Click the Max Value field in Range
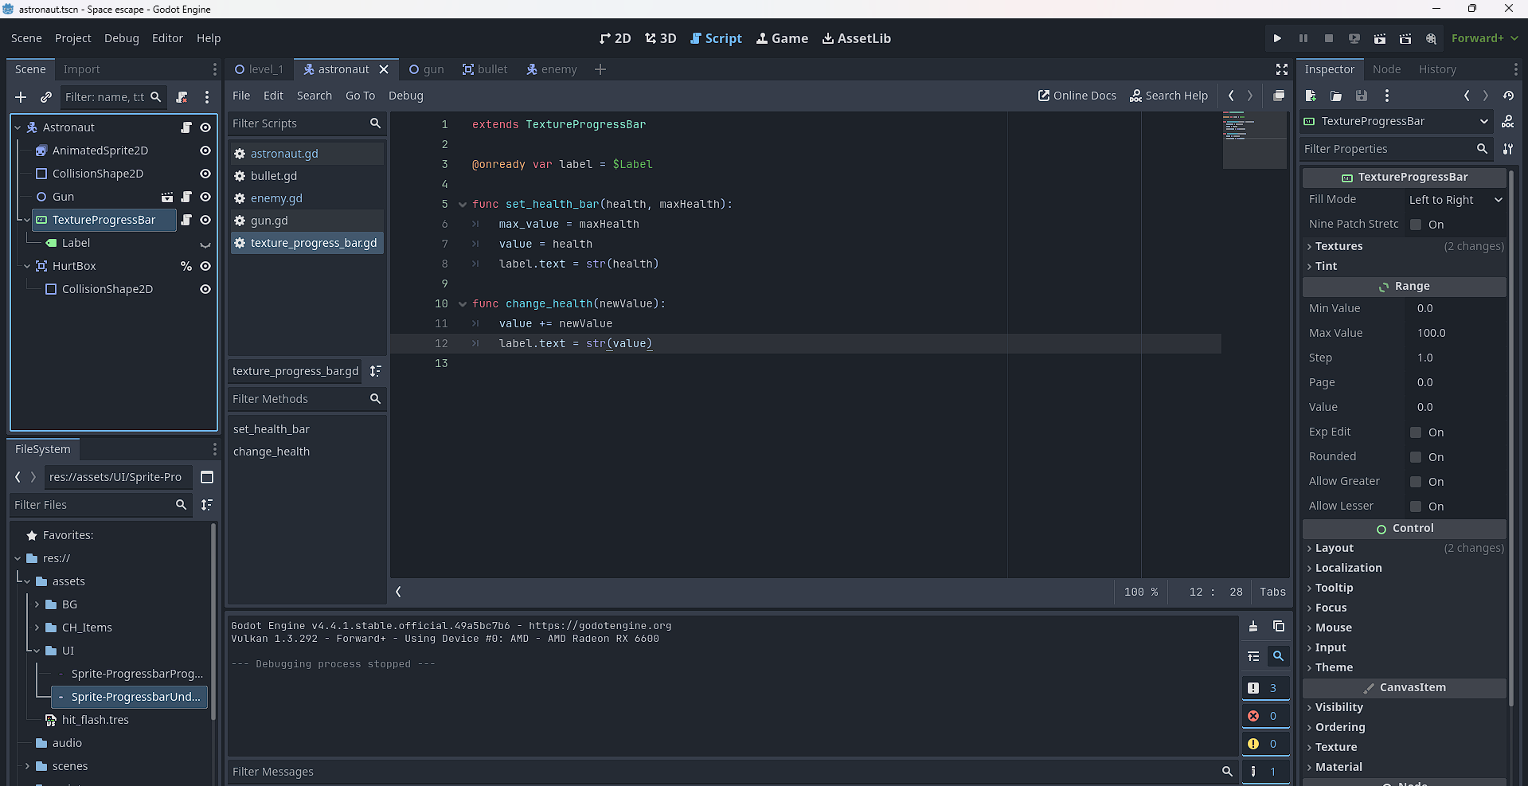Viewport: 1528px width, 786px height. tap(1456, 333)
